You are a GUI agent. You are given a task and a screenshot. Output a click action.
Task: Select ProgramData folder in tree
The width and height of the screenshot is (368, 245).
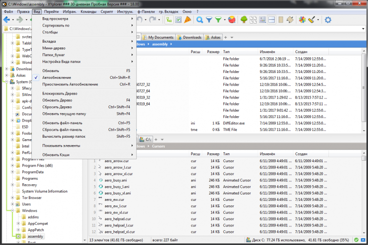pos(32,172)
